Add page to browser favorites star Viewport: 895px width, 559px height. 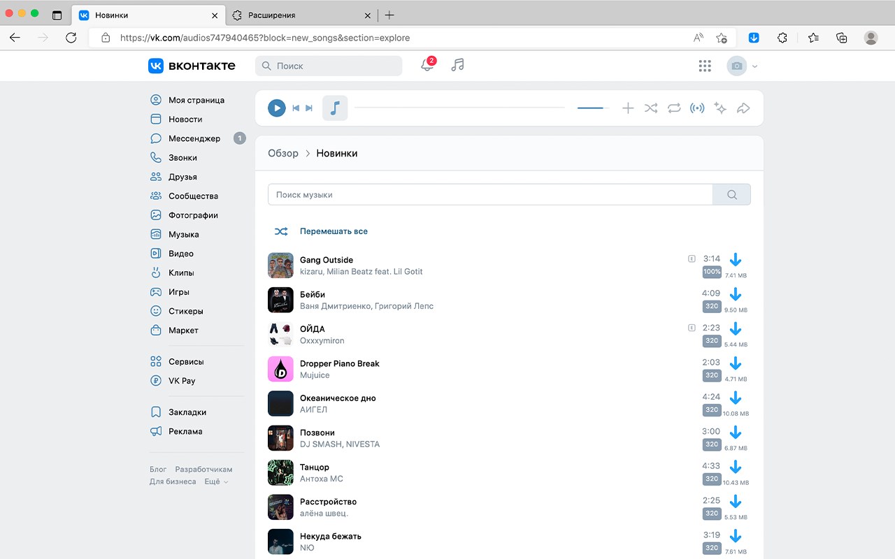722,38
